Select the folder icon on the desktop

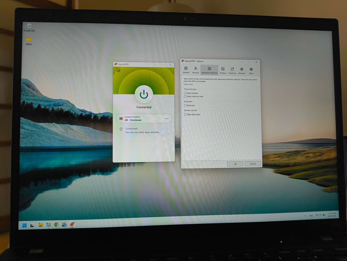pos(29,41)
